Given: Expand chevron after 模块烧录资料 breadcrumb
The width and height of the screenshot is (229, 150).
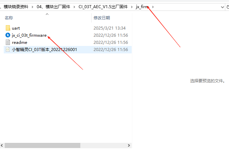Looking at the screenshot, I should tap(32, 7).
